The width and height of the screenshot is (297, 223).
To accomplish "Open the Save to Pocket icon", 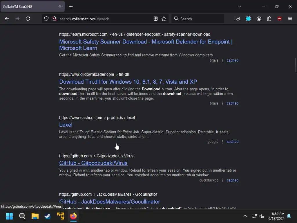I will pyautogui.click(x=238, y=19).
